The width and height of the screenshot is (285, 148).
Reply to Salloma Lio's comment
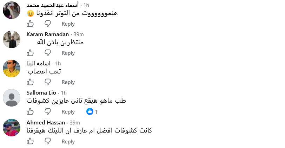[68, 111]
